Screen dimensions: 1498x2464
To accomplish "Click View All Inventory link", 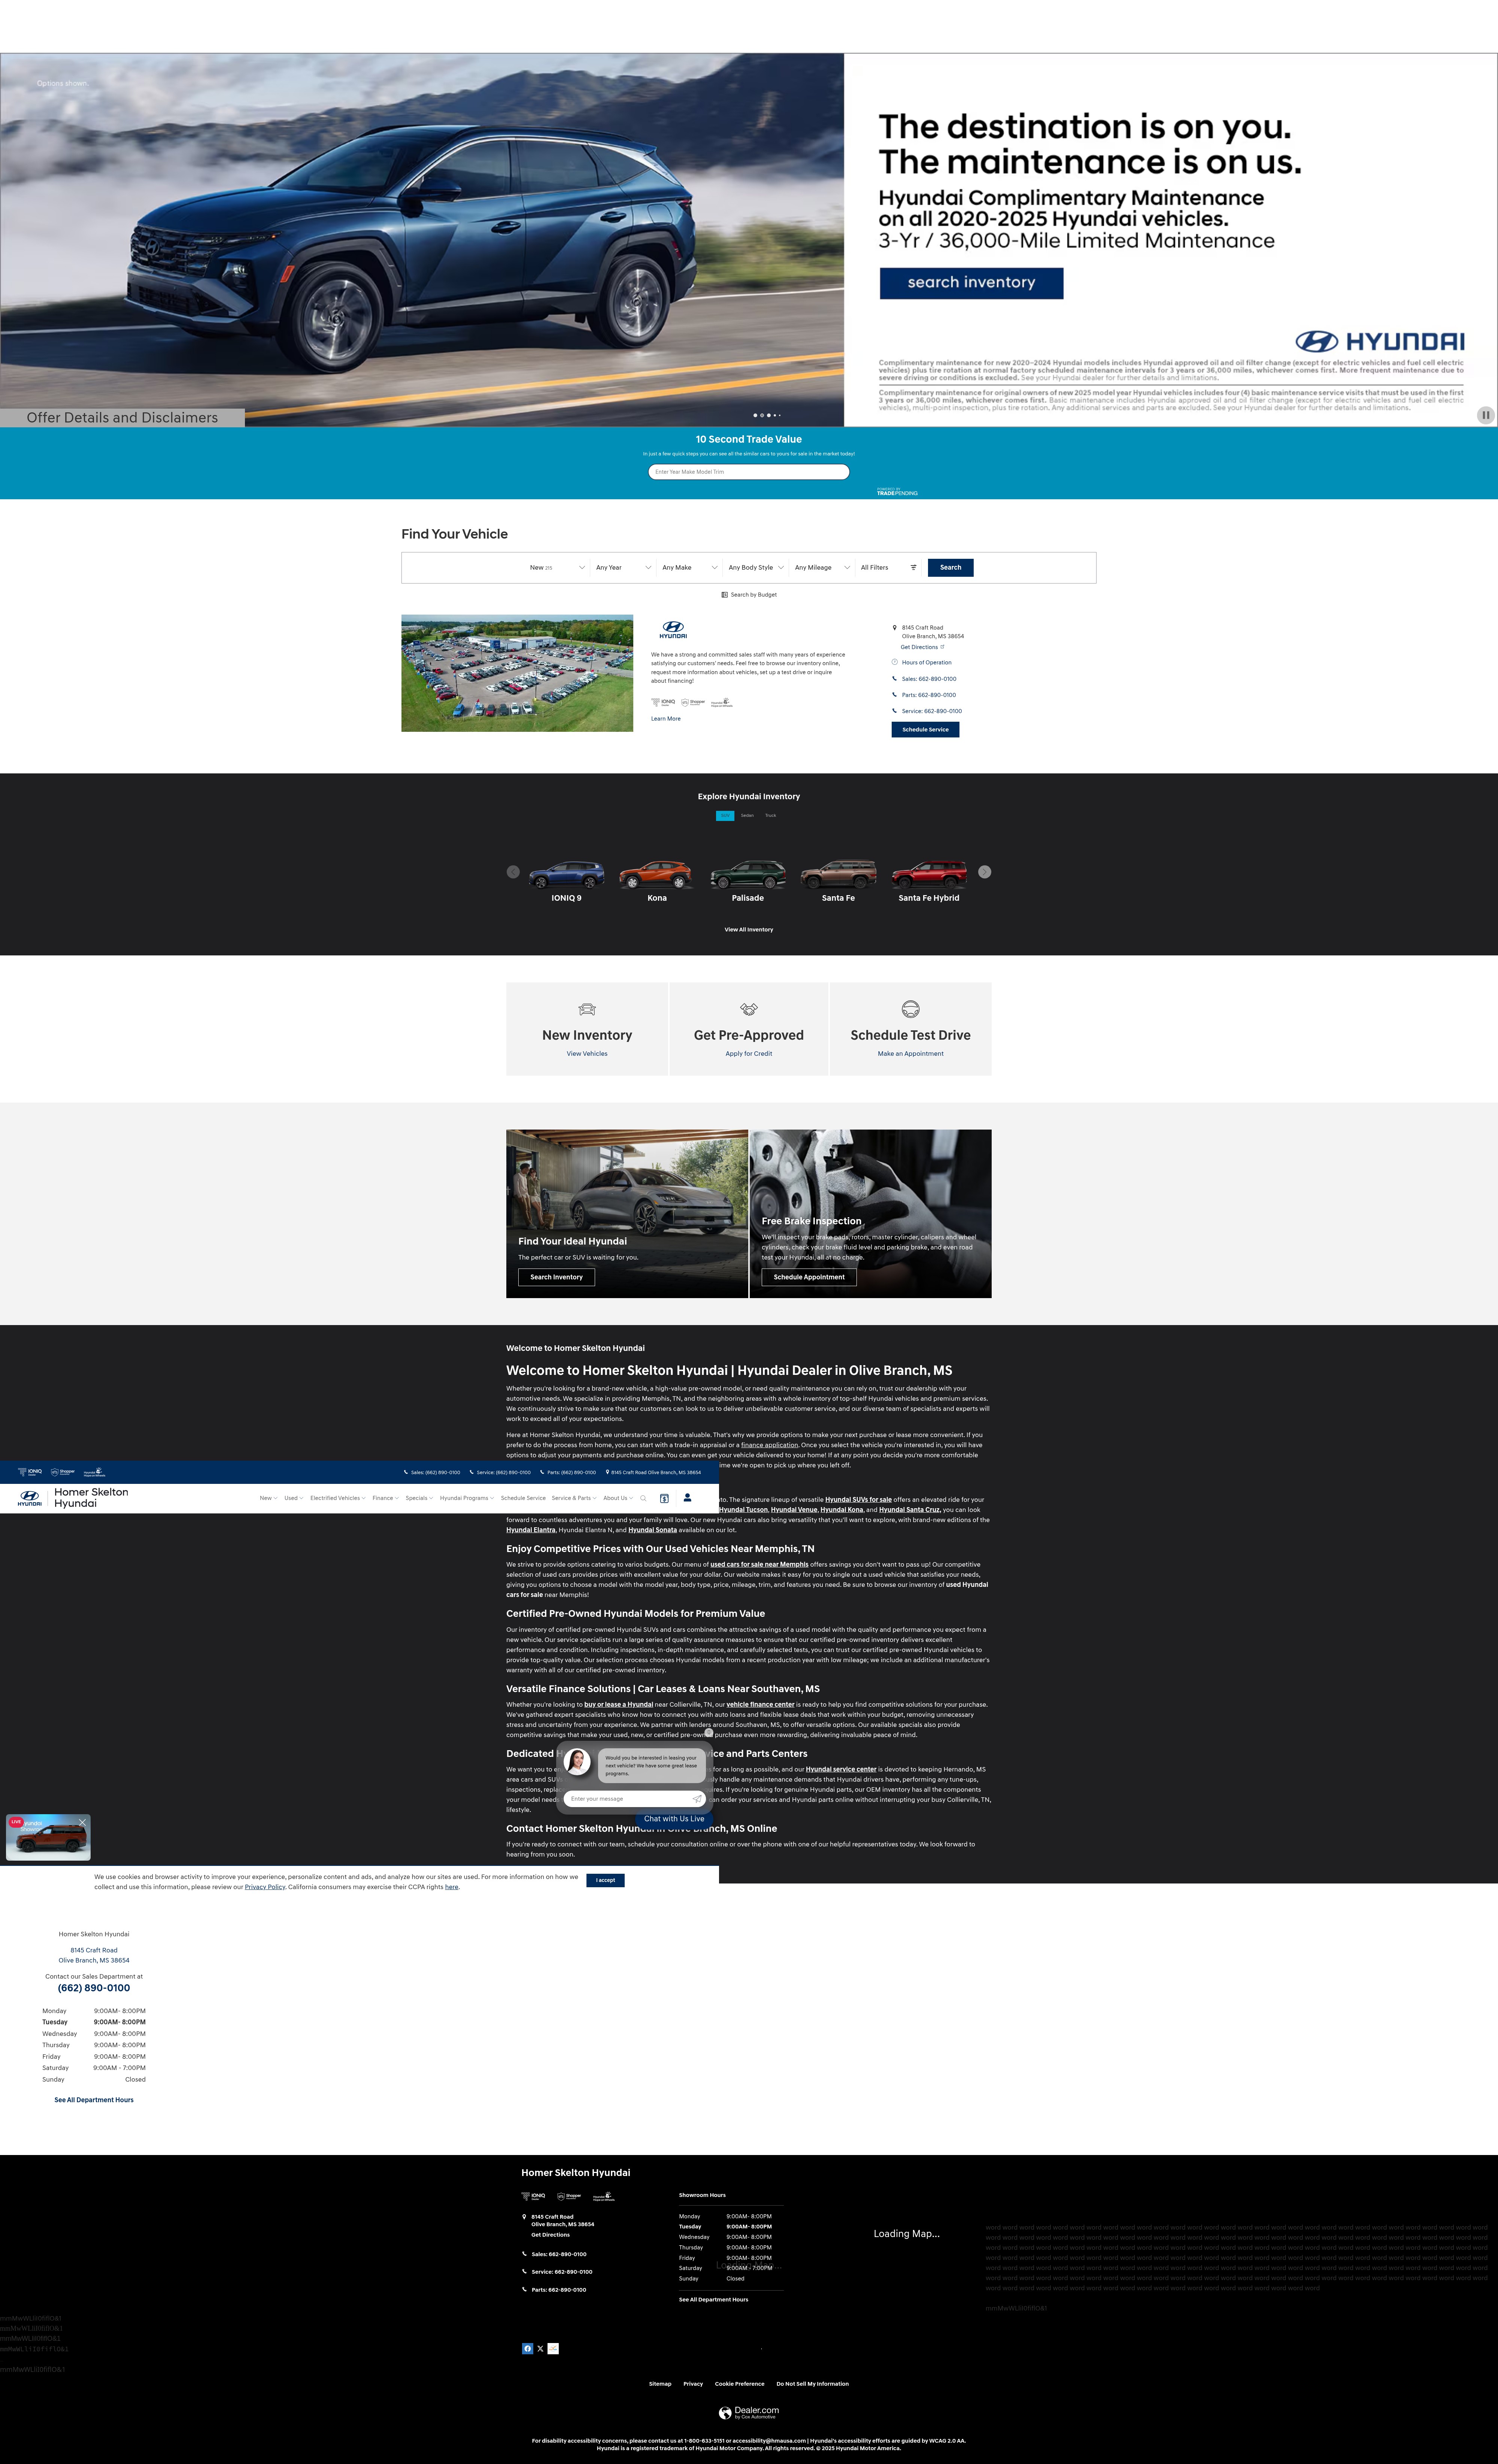I will pyautogui.click(x=749, y=930).
